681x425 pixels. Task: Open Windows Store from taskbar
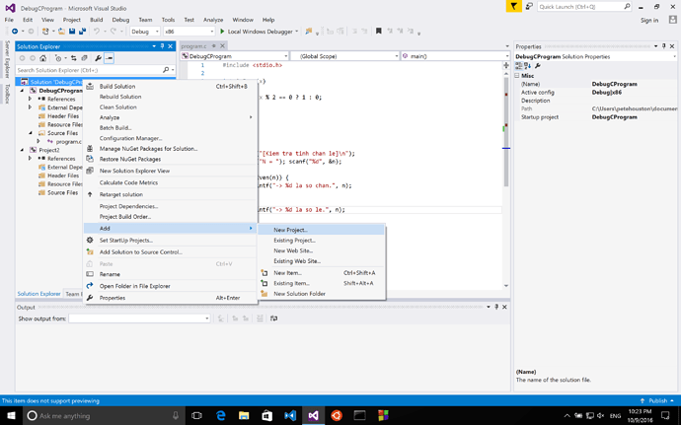point(266,415)
